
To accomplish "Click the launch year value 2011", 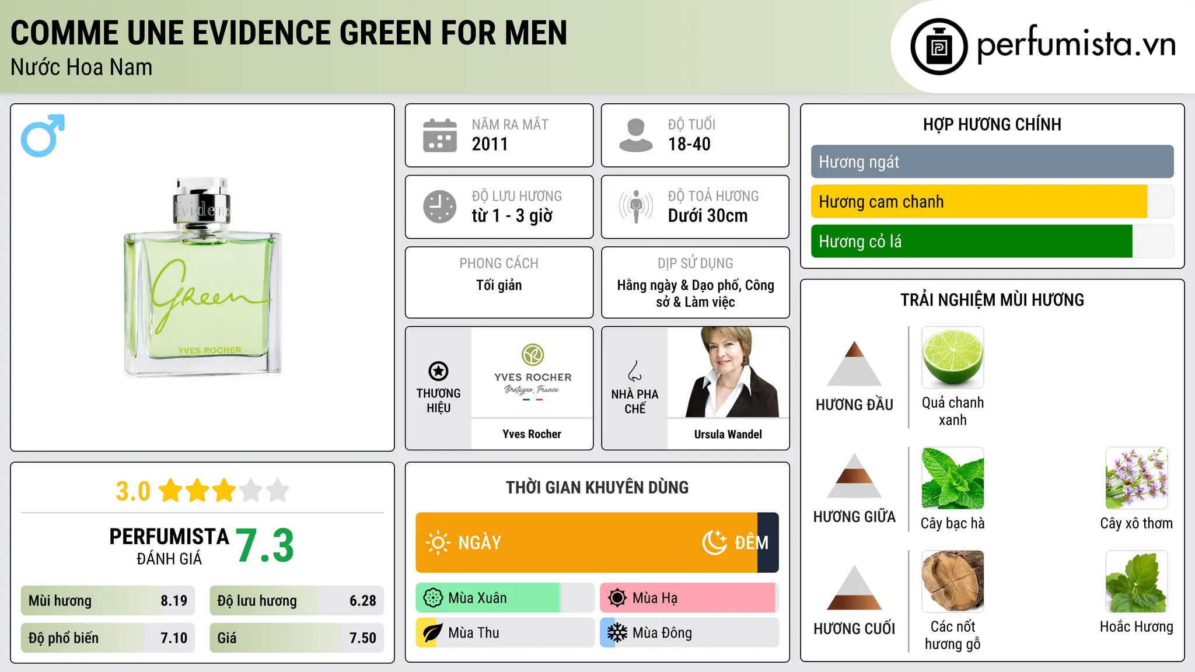I will [490, 144].
